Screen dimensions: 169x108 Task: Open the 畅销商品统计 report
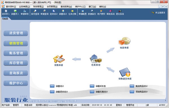coord(132,86)
